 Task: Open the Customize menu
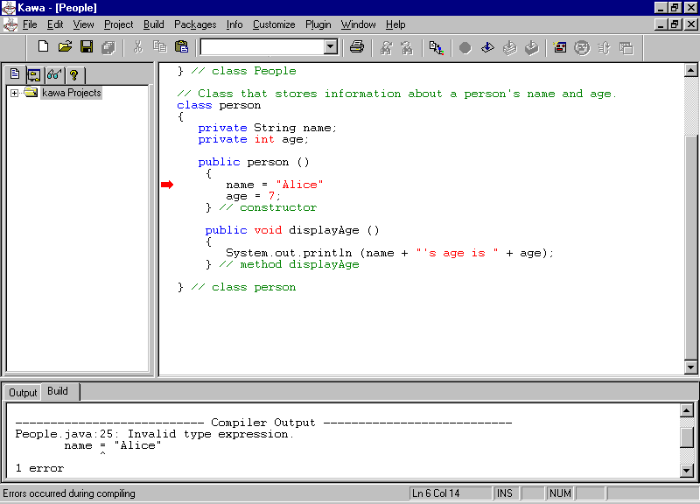(274, 24)
